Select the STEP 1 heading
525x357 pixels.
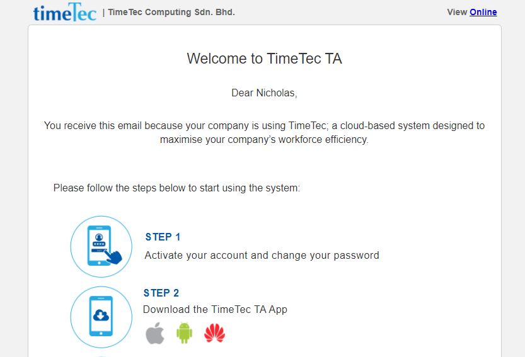click(163, 237)
